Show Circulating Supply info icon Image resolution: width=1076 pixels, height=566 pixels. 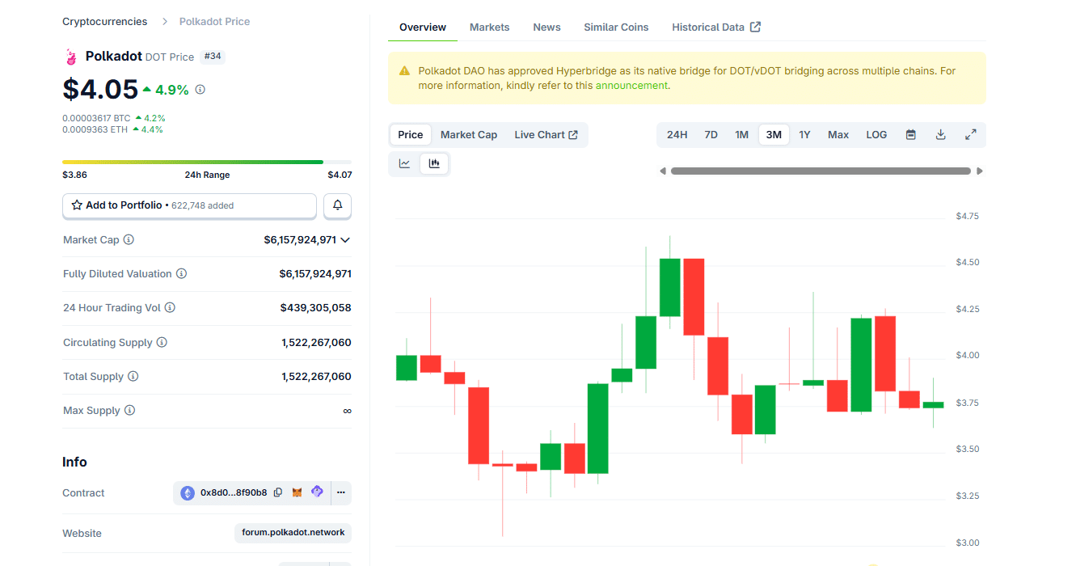(162, 343)
